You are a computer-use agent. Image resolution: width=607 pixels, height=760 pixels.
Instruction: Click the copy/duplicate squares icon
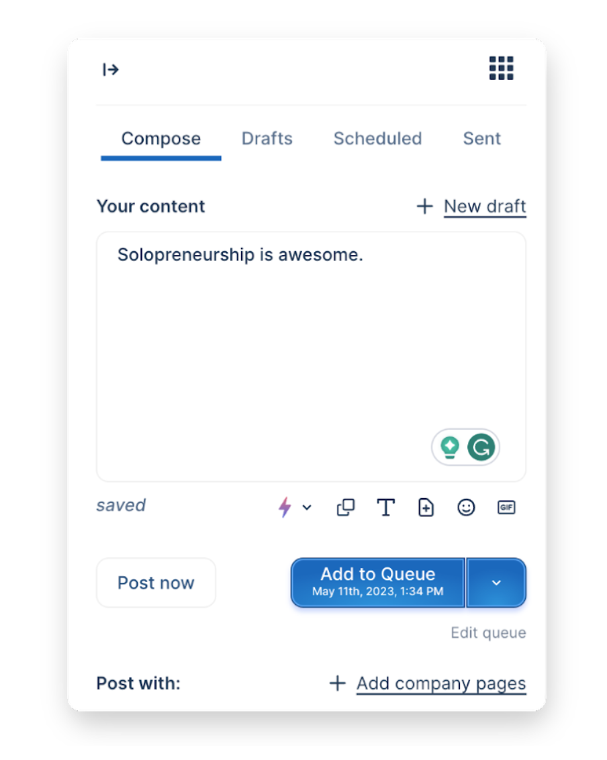pos(345,508)
